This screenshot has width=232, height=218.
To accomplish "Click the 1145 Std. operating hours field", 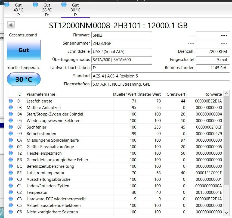I will (213, 68).
